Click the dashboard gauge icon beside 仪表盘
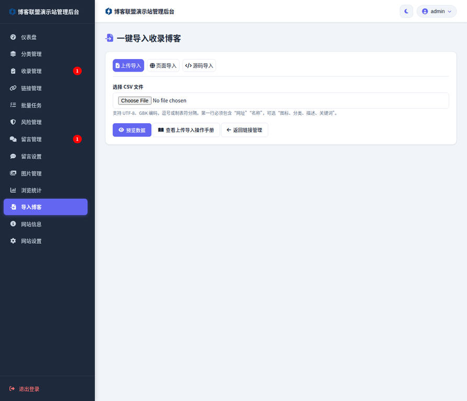The height and width of the screenshot is (401, 467). click(13, 37)
